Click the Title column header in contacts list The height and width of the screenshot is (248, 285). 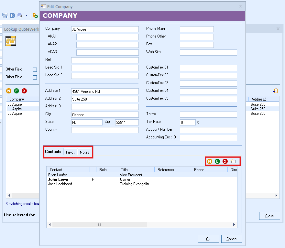(136, 169)
